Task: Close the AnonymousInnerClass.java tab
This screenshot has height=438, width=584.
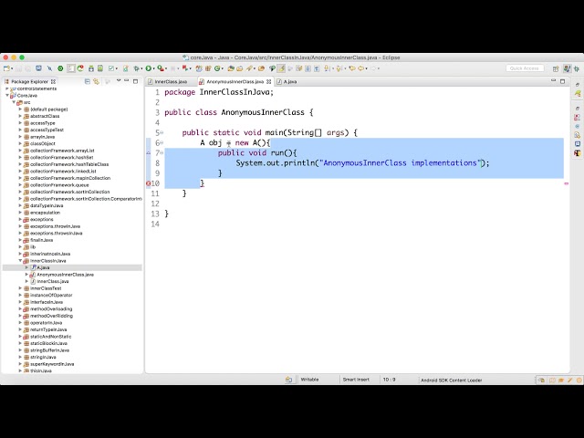Action: tap(269, 81)
